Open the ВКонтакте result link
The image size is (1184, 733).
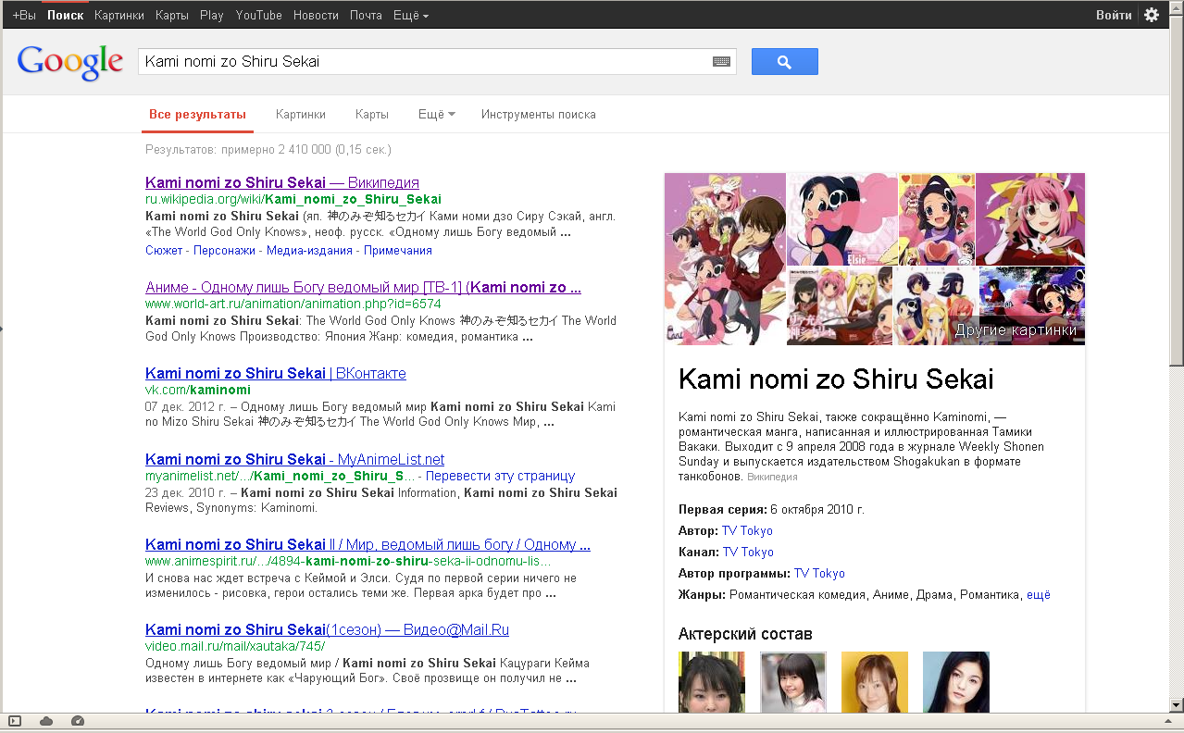pos(276,373)
